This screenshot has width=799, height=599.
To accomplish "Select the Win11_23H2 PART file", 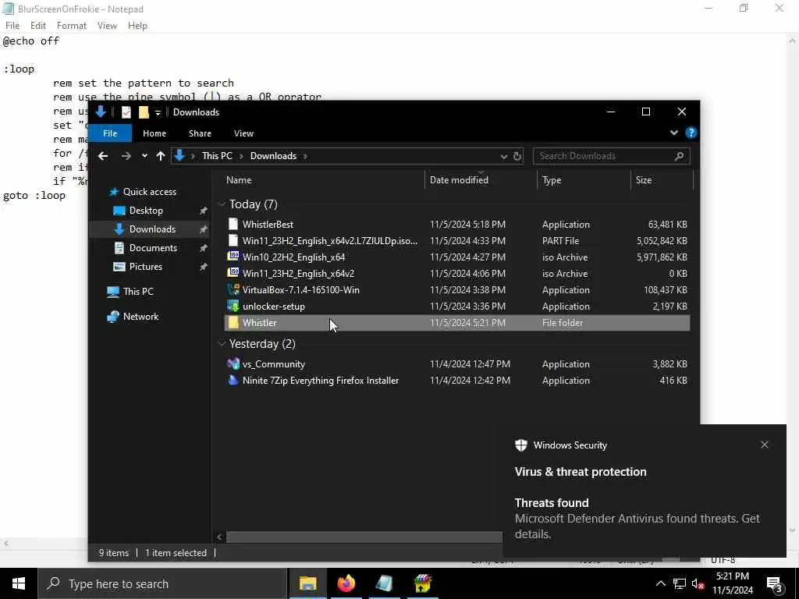I will tap(457, 240).
